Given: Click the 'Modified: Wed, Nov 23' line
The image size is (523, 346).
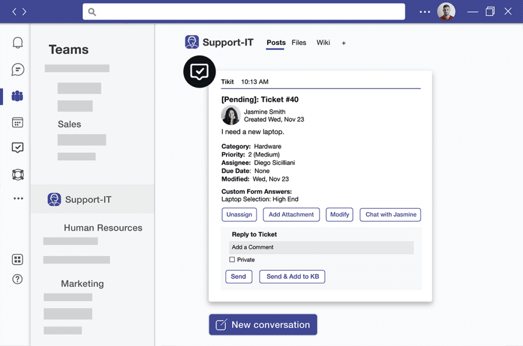Looking at the screenshot, I should coord(255,179).
